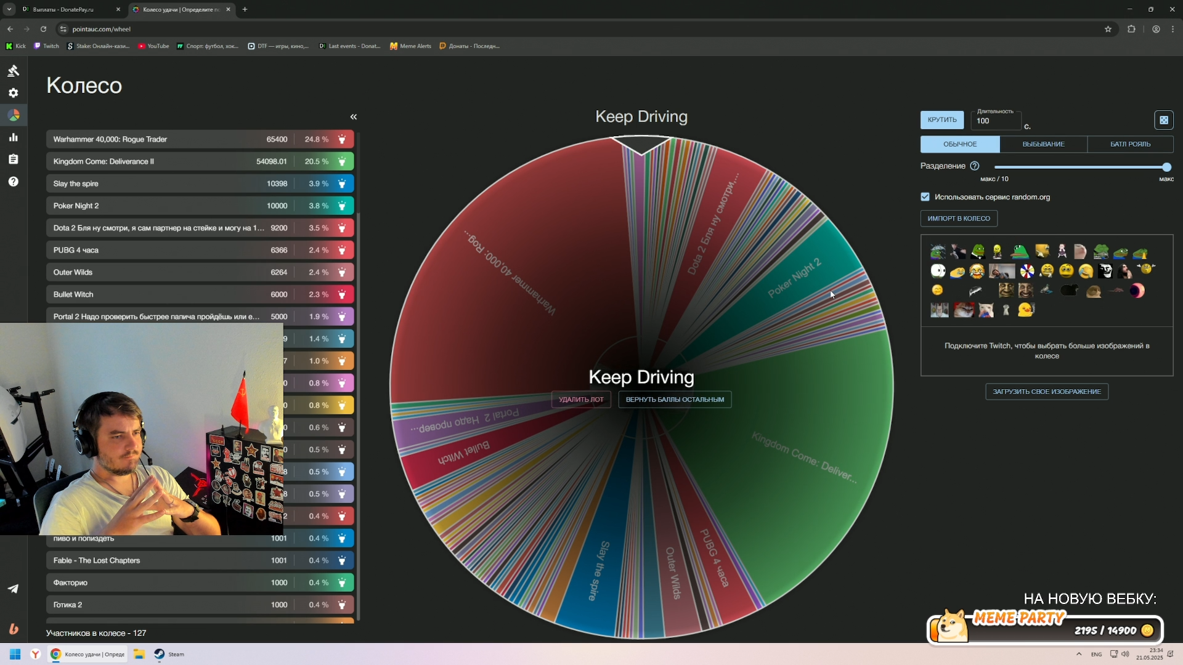This screenshot has width=1183, height=665.
Task: Open the browser tab search dropdown
Action: pos(9,9)
